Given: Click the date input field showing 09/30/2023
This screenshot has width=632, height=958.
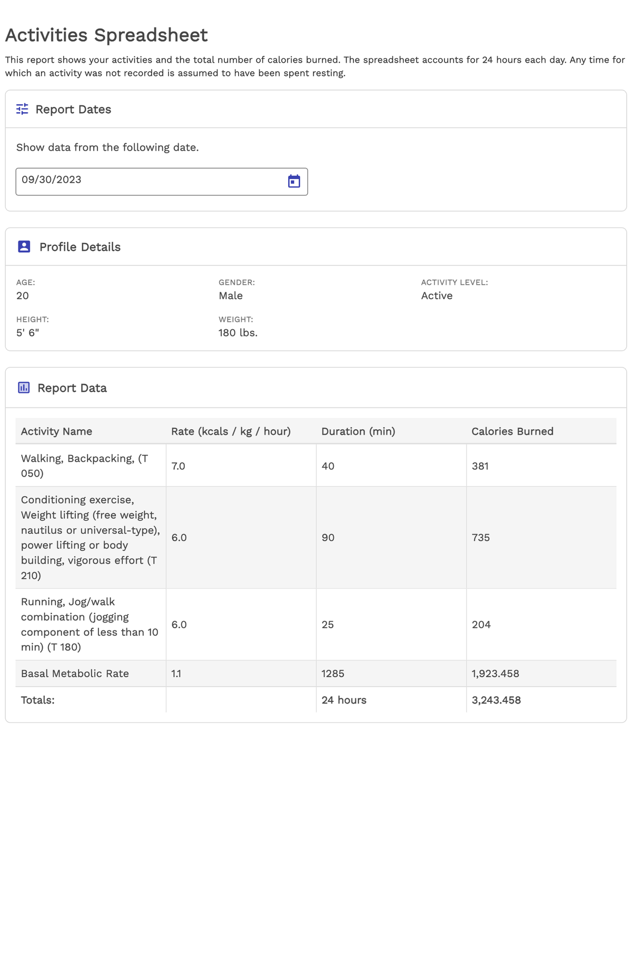Looking at the screenshot, I should tap(147, 181).
